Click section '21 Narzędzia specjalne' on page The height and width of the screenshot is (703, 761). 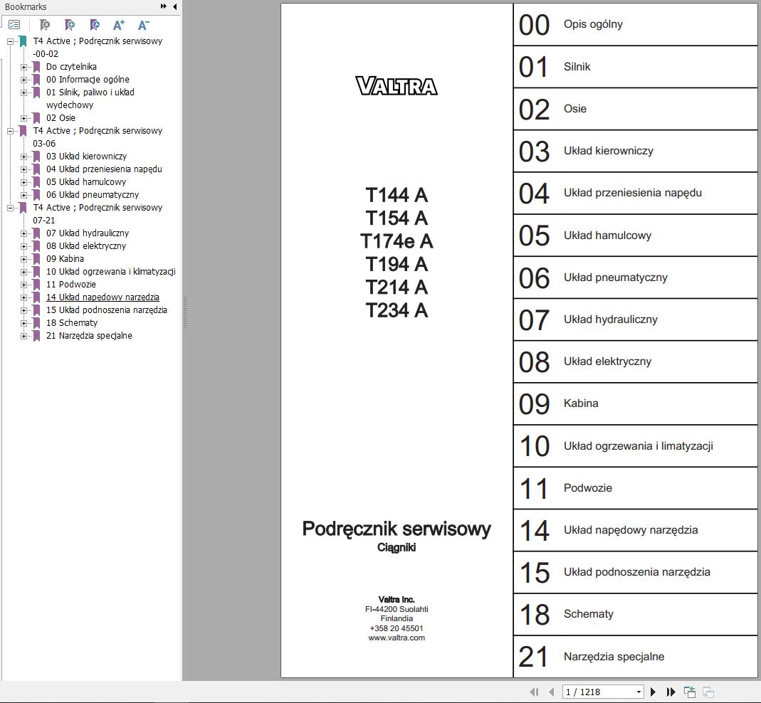pos(635,657)
